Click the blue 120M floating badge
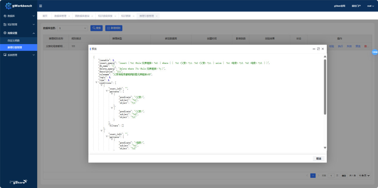Image resolution: width=378 pixels, height=188 pixels. (374, 52)
